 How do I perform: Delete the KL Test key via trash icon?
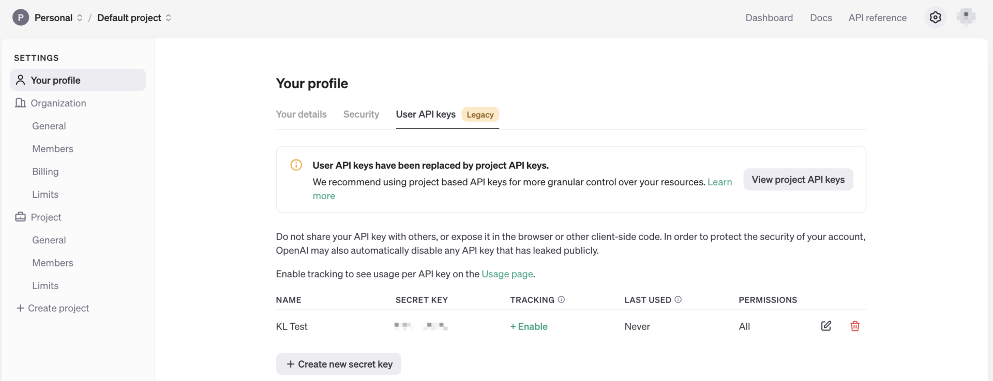click(x=855, y=326)
